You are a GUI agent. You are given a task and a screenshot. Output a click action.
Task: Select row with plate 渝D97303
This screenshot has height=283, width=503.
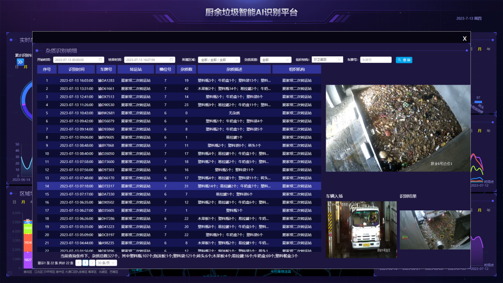click(x=179, y=170)
